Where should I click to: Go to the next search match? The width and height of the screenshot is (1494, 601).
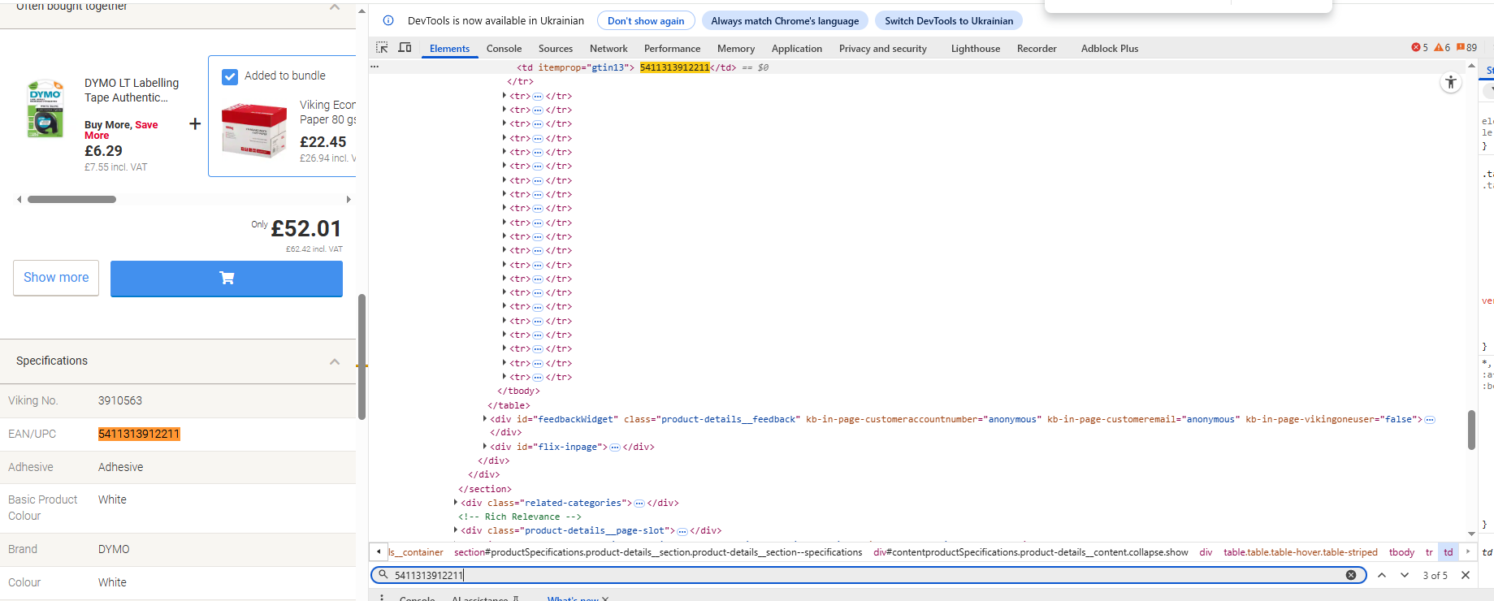1405,575
